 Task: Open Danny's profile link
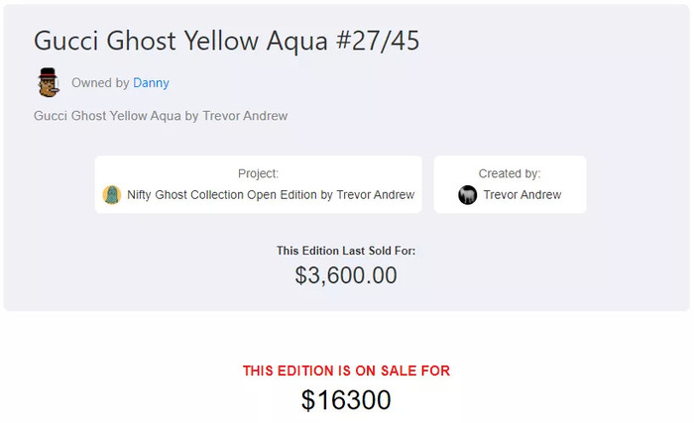(151, 83)
